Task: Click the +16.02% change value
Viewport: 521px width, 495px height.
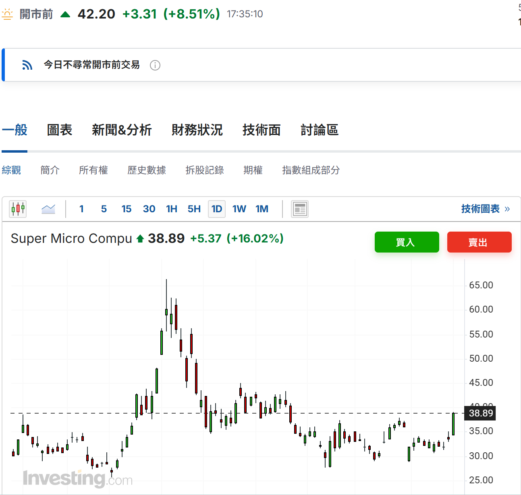Action: pos(255,238)
